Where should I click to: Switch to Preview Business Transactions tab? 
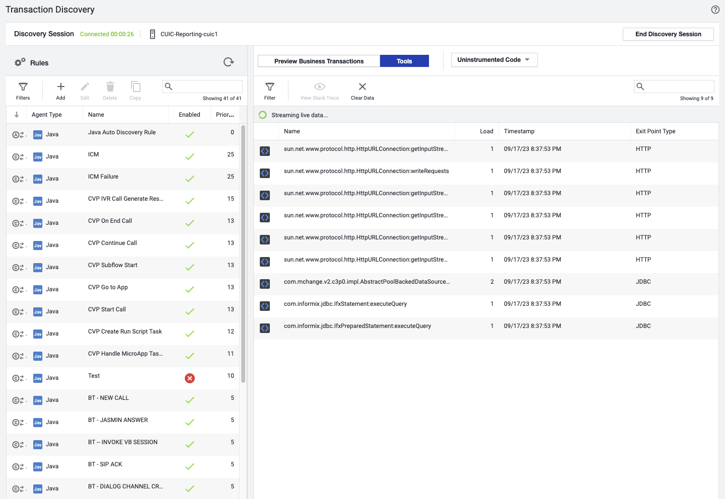[x=319, y=61]
